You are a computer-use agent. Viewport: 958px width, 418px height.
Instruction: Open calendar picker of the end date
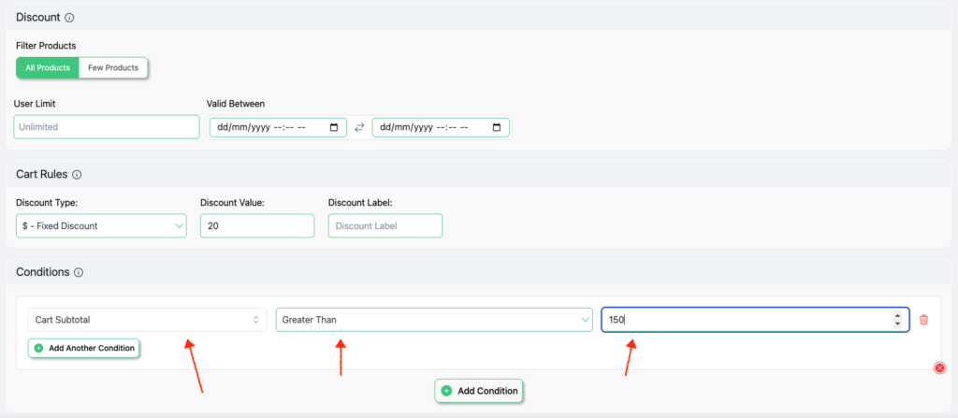pyautogui.click(x=497, y=128)
